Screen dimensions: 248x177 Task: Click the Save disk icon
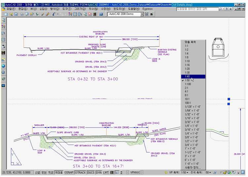(16, 15)
